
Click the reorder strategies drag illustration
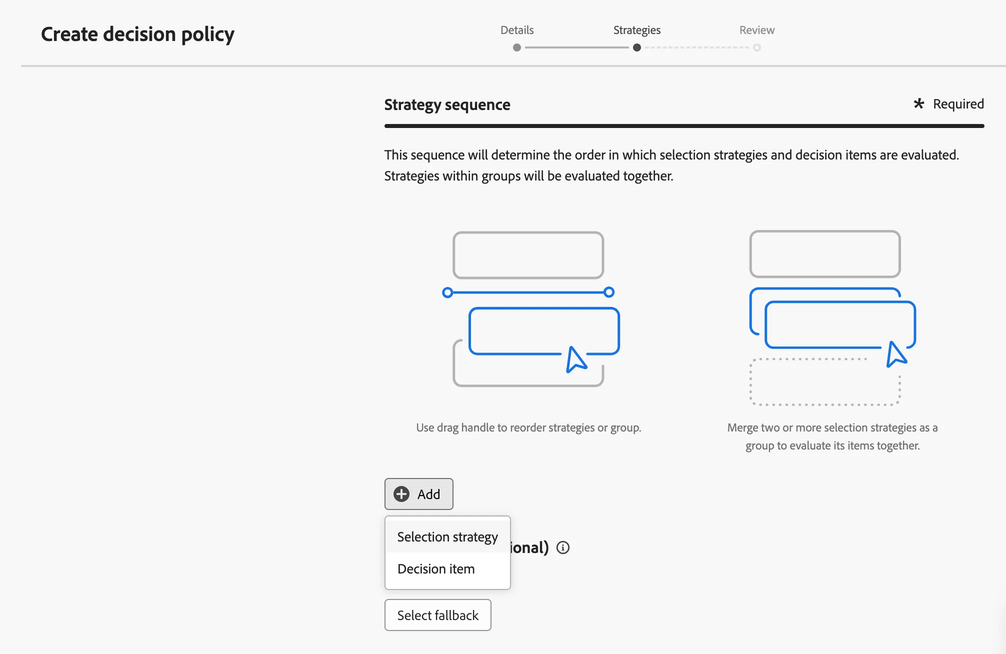[x=530, y=309]
